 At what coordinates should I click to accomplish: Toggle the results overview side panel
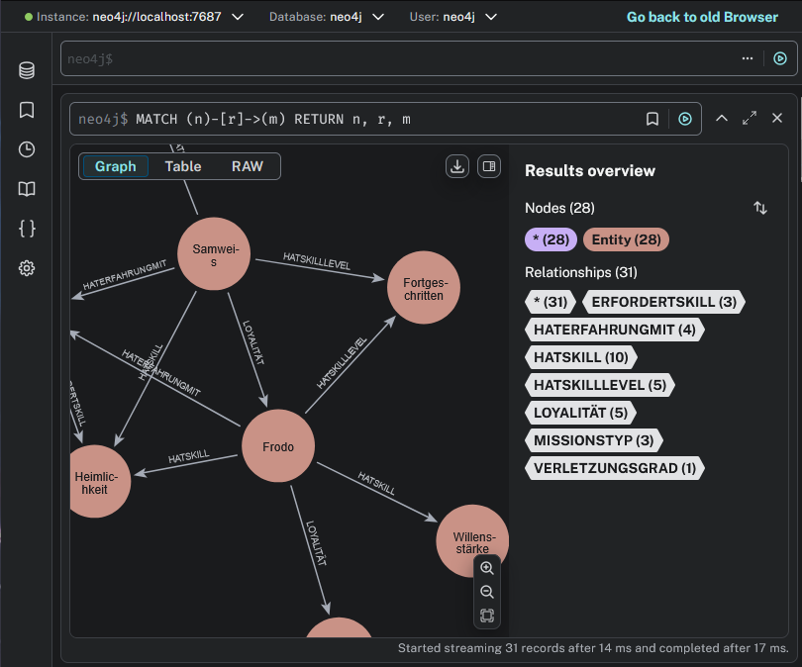488,166
